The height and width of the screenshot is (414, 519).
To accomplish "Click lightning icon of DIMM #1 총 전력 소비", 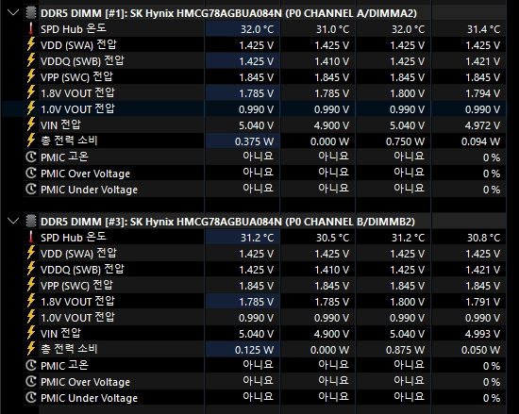I will [31, 141].
